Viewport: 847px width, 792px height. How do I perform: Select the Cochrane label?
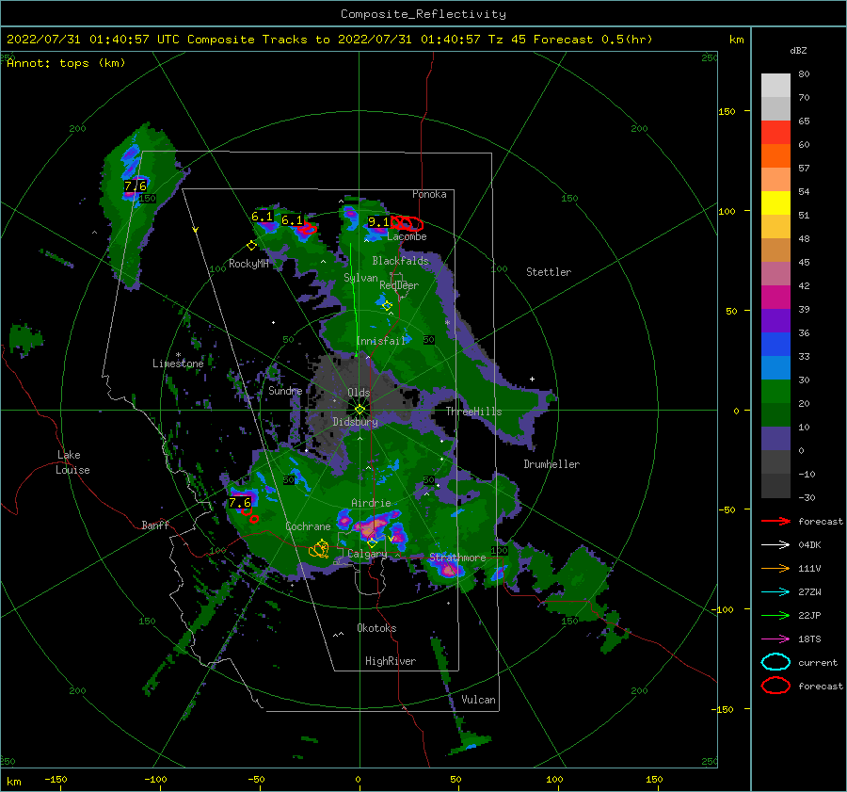coord(308,526)
